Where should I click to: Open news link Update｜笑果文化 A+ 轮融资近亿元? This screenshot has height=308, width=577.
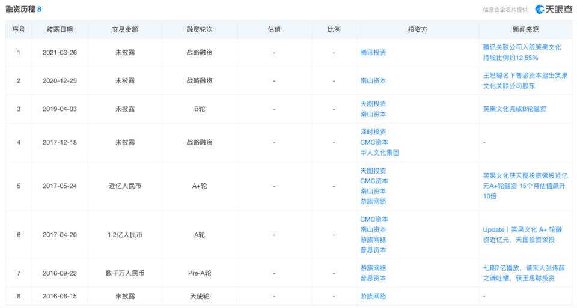[522, 235]
